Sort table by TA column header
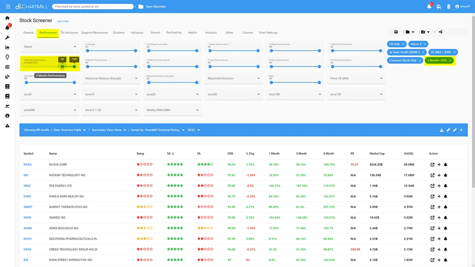The height and width of the screenshot is (267, 475). coord(171,153)
